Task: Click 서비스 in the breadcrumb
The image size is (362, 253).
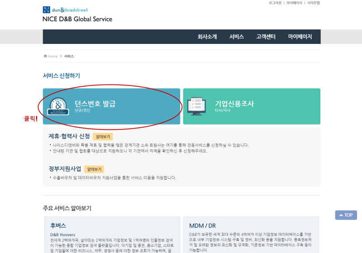Action: pyautogui.click(x=69, y=56)
